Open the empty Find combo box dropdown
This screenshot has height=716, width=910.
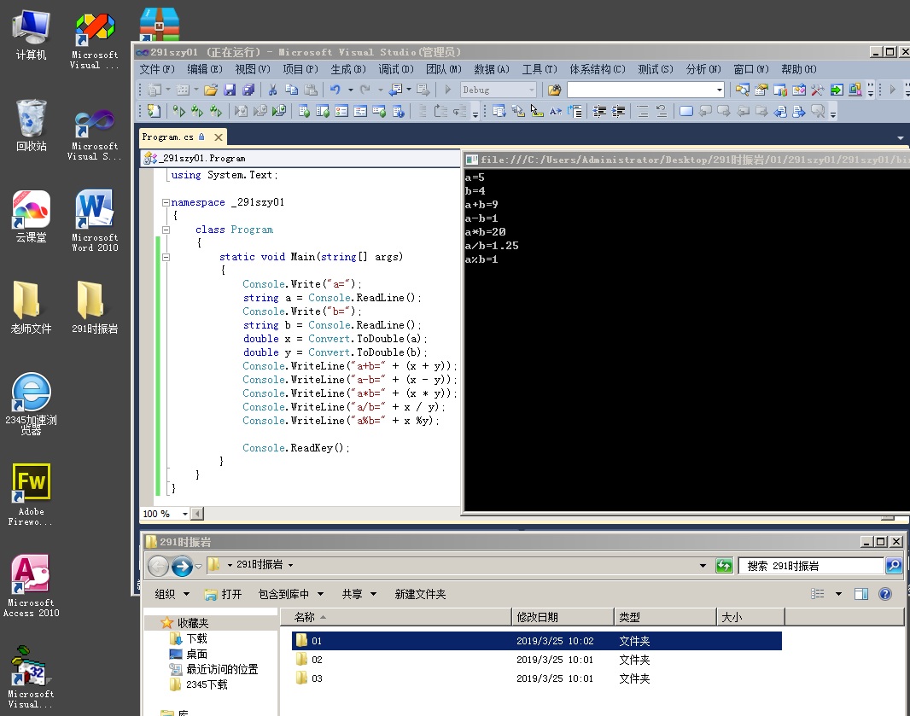pos(720,90)
